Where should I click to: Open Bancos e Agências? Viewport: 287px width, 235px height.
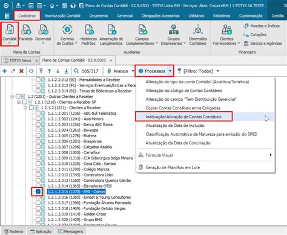[x=263, y=43]
